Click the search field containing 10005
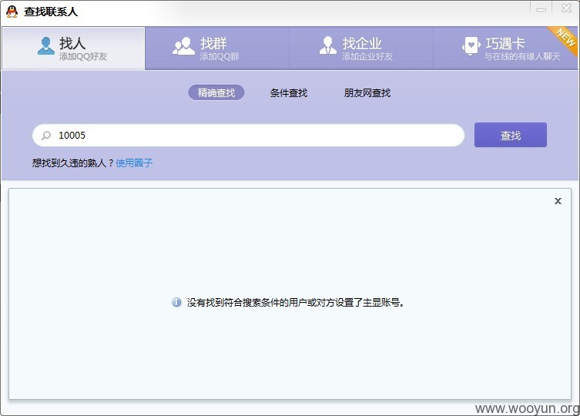Screen dimensions: 580x416 coord(248,135)
